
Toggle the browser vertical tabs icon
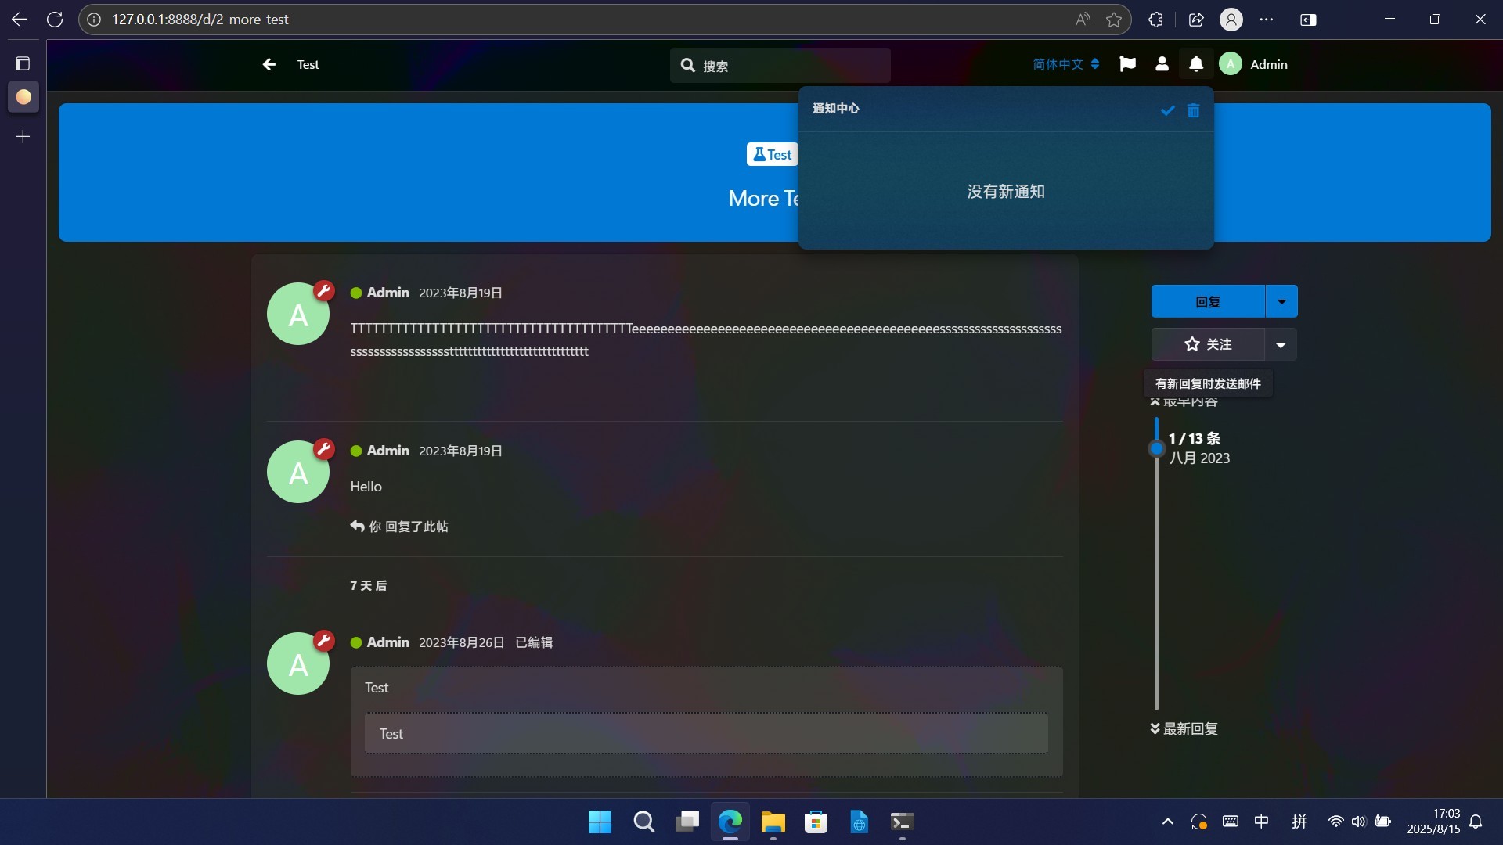click(x=23, y=63)
